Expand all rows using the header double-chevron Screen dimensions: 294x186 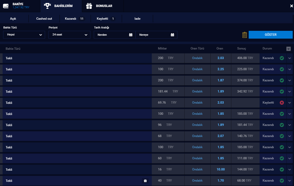click(x=288, y=49)
